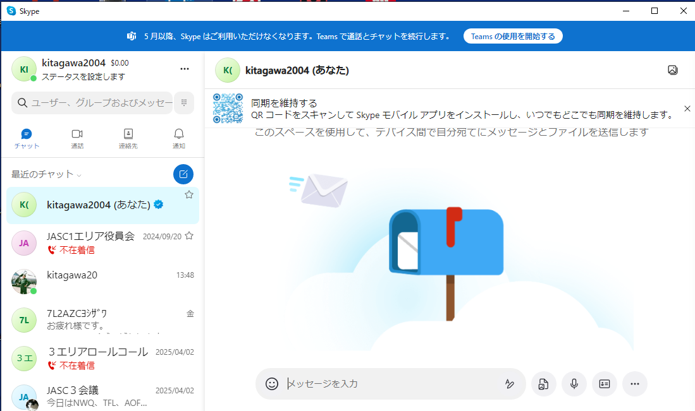Favorite the JASC1エリア役員会 chat star
The width and height of the screenshot is (695, 411).
[189, 236]
